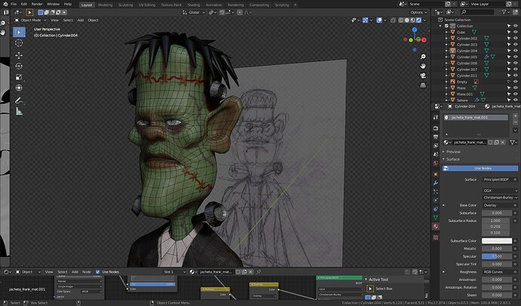521x306 pixels.
Task: Click Overlay base color link button
Action: coord(497,206)
